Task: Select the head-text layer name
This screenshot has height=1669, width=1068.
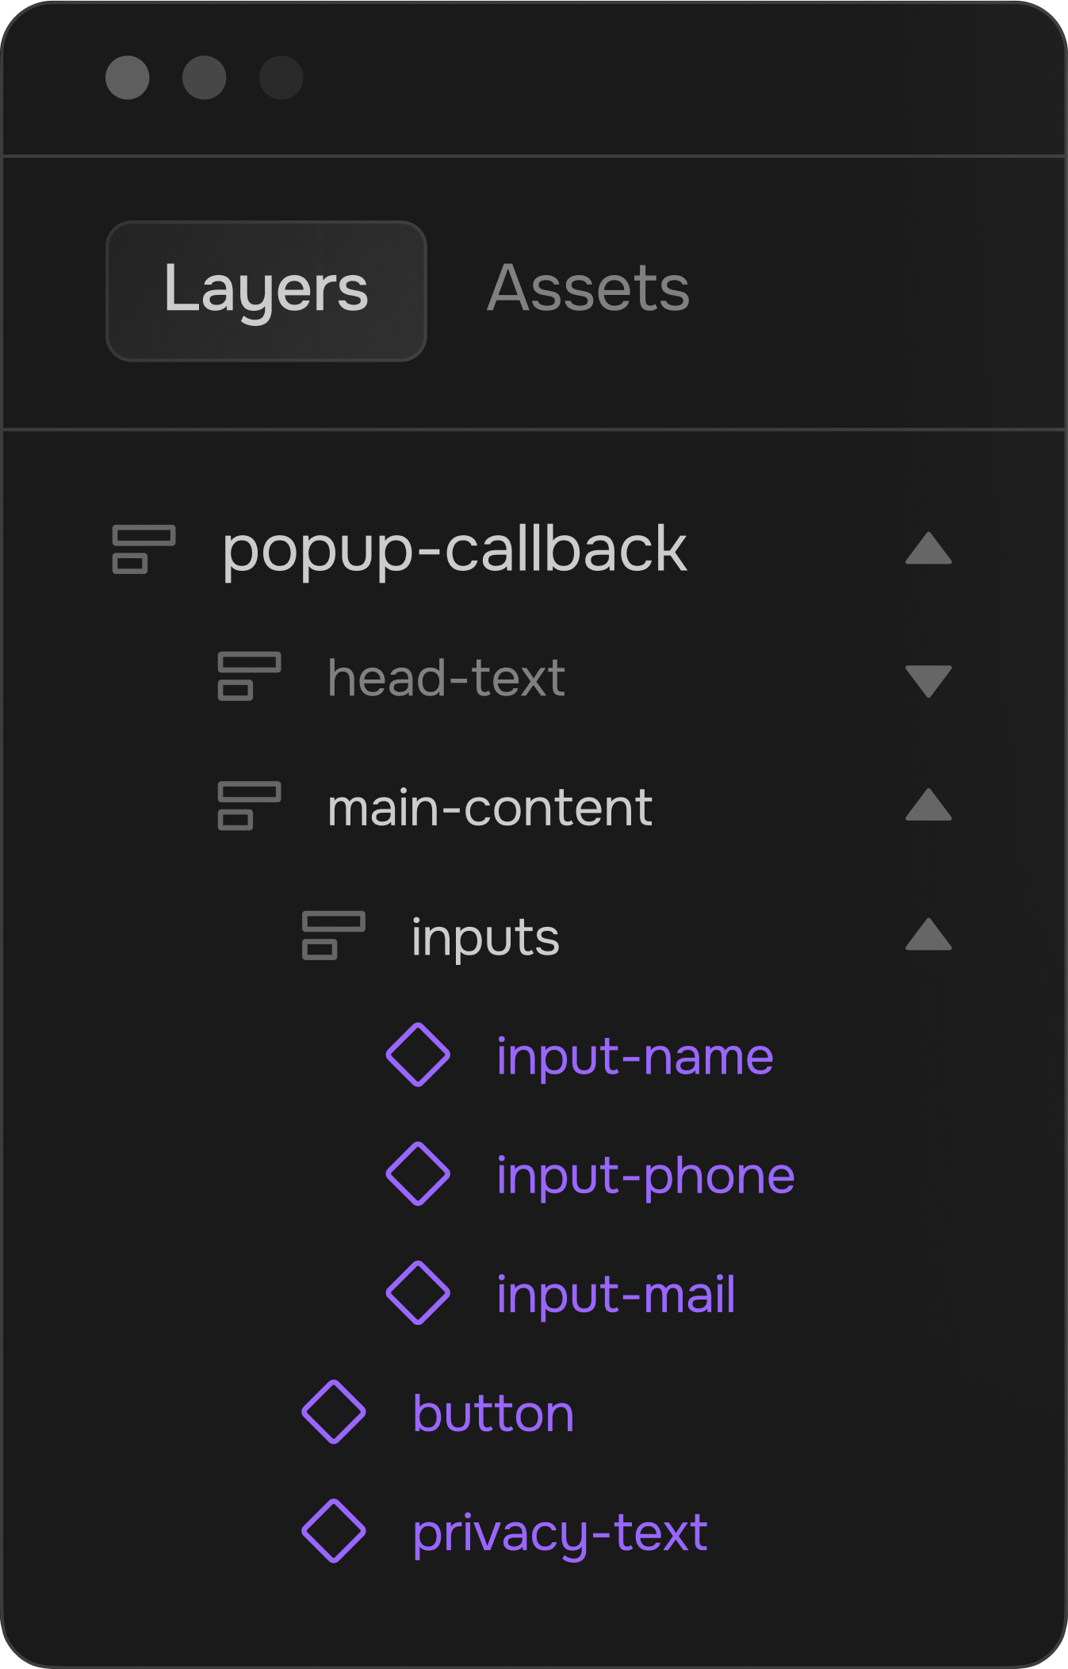Action: pyautogui.click(x=446, y=678)
